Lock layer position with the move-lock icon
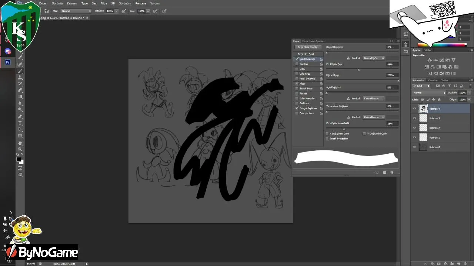This screenshot has width=474, height=266. point(434,100)
